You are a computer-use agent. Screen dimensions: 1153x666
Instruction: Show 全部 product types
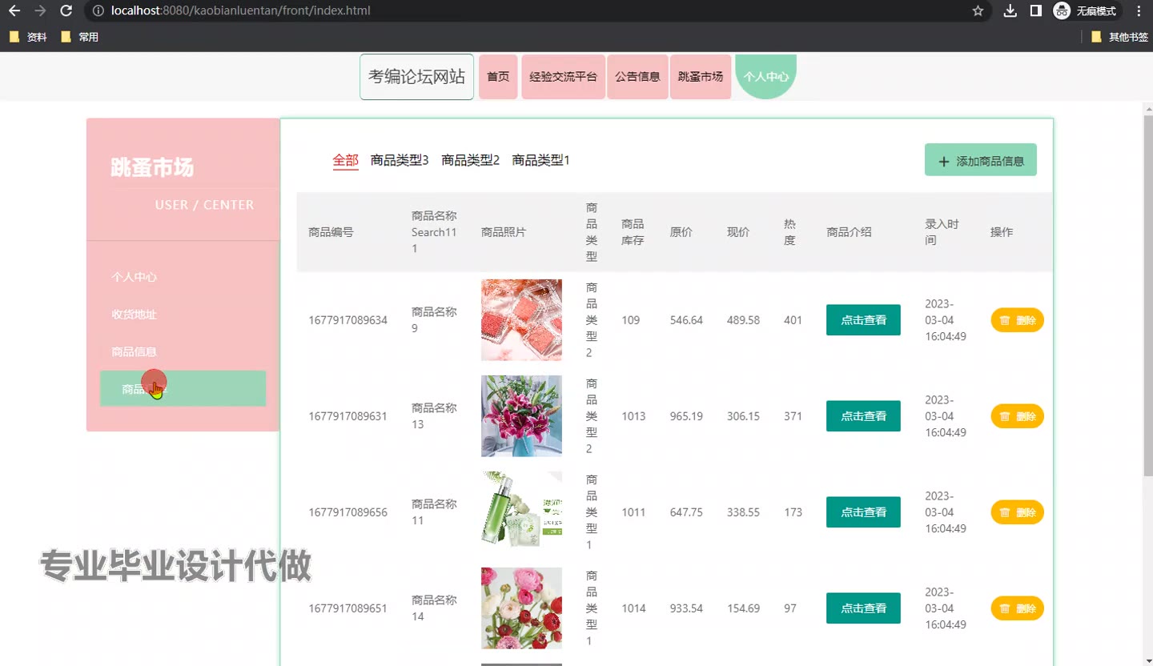click(x=346, y=160)
